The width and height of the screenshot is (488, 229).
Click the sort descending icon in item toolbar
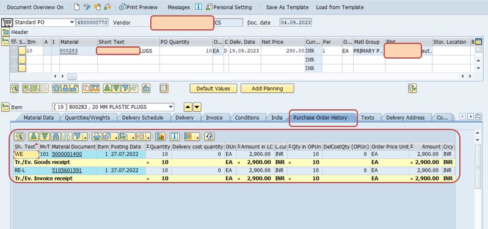point(116,89)
